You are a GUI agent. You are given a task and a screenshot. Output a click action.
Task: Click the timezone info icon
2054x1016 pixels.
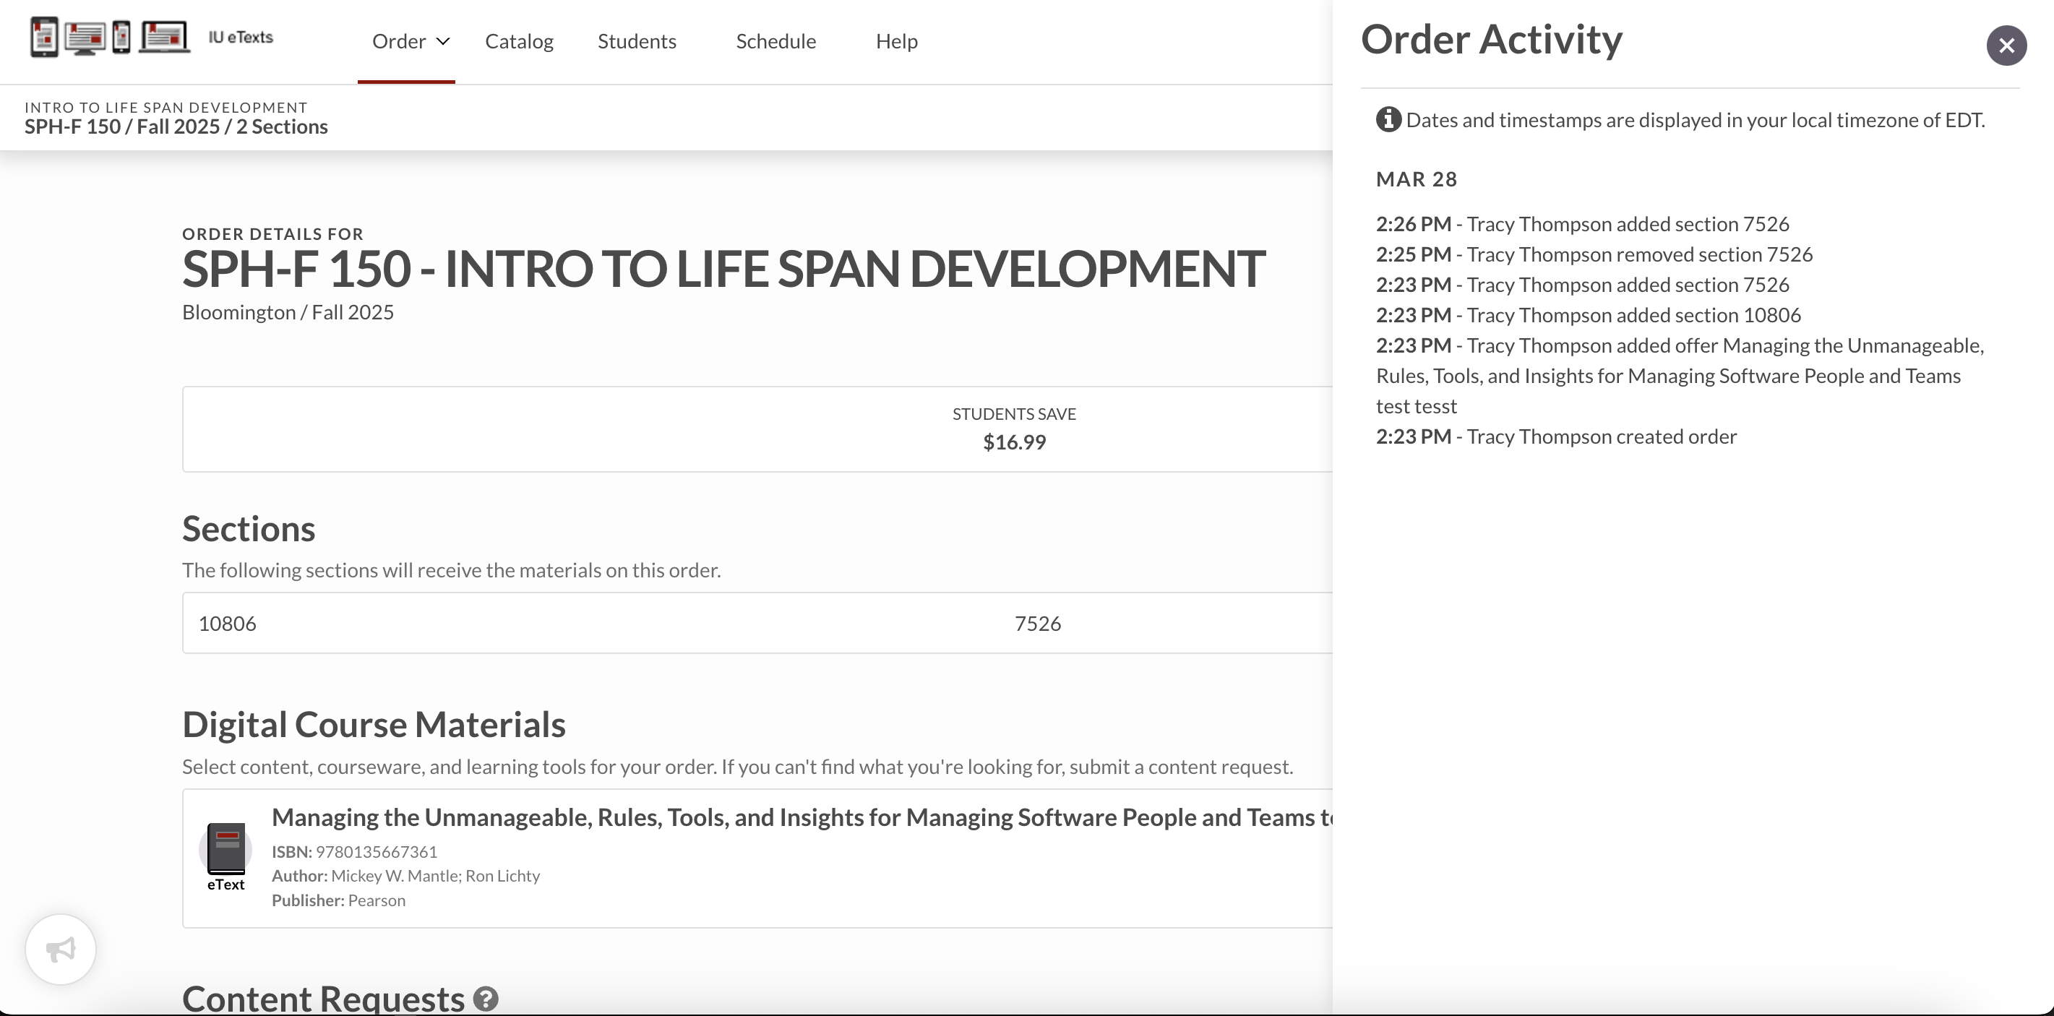point(1388,120)
